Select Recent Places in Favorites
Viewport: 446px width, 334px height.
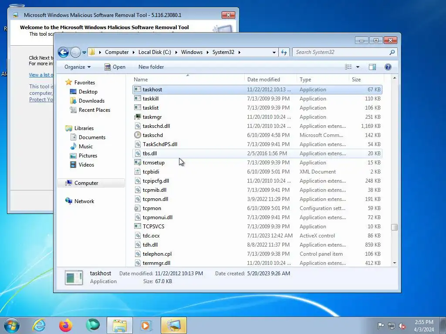click(x=94, y=110)
